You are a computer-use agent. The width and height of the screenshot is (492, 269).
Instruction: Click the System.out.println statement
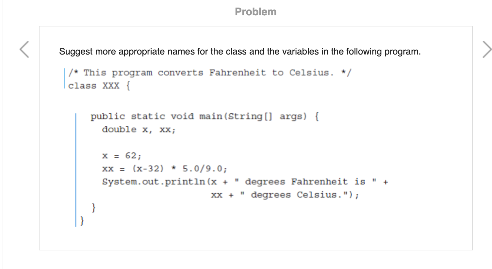coord(244,182)
